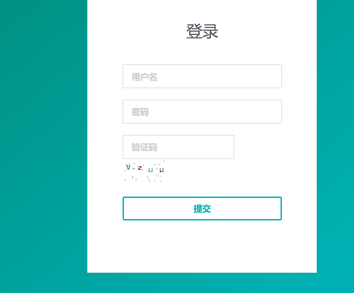The image size is (354, 293).
Task: Select the 验证码 captcha input box
Action: click(x=178, y=147)
